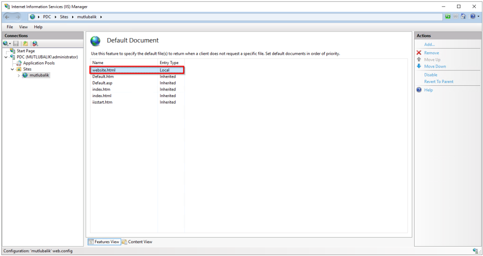Select index.html row

click(x=137, y=96)
